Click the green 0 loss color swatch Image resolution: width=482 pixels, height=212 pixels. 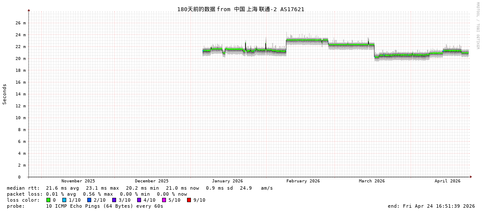[x=49, y=200]
